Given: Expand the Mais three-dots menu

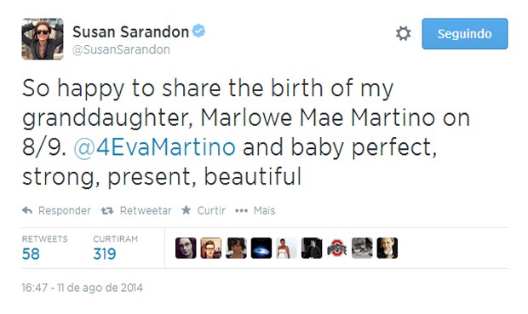Looking at the screenshot, I should pos(241,211).
